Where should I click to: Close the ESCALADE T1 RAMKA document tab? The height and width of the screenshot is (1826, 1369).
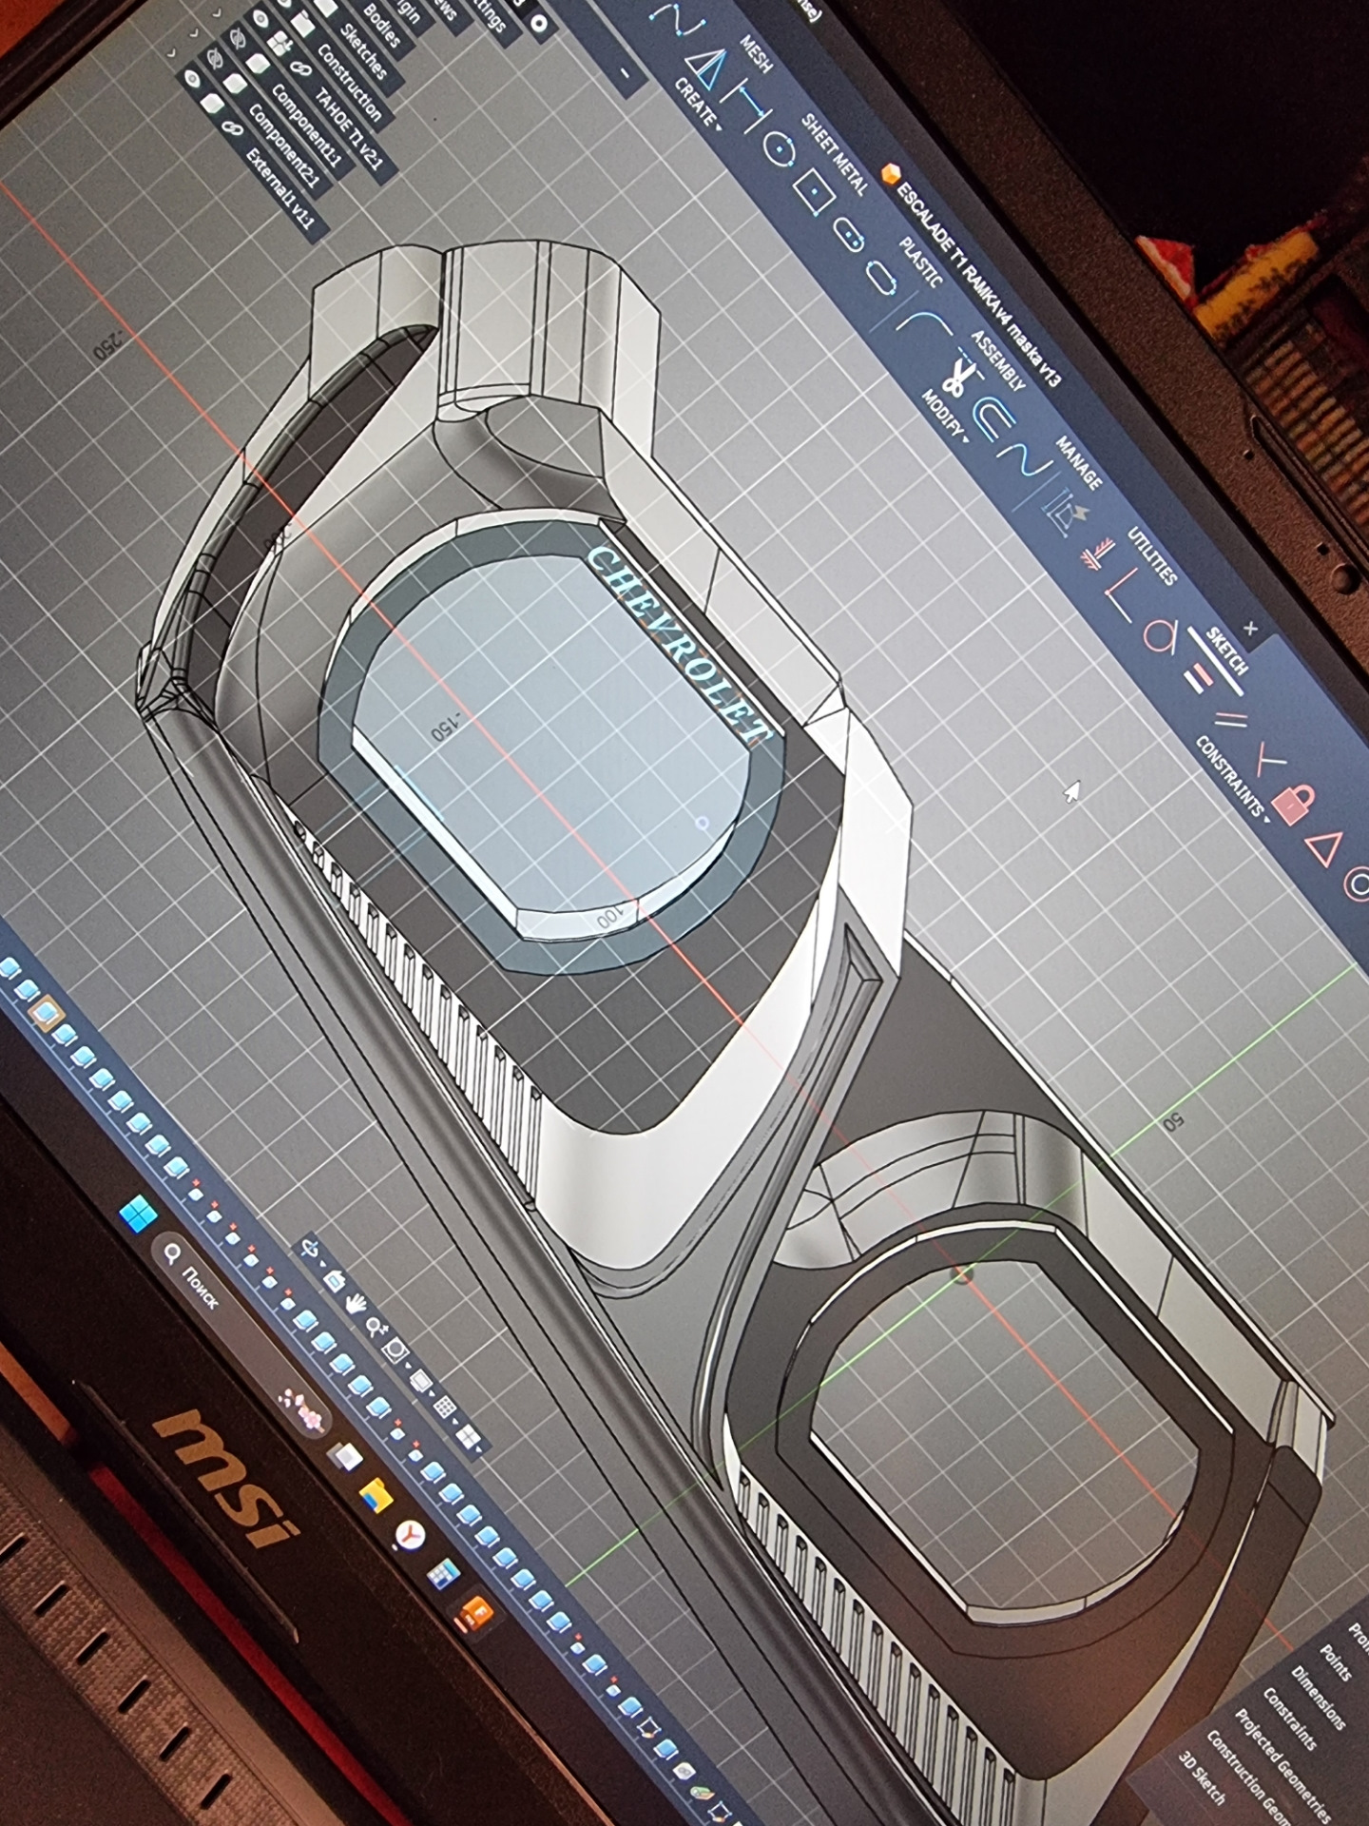[1251, 628]
